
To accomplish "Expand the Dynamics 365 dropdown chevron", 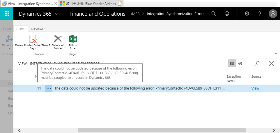I will pyautogui.click(x=56, y=14).
